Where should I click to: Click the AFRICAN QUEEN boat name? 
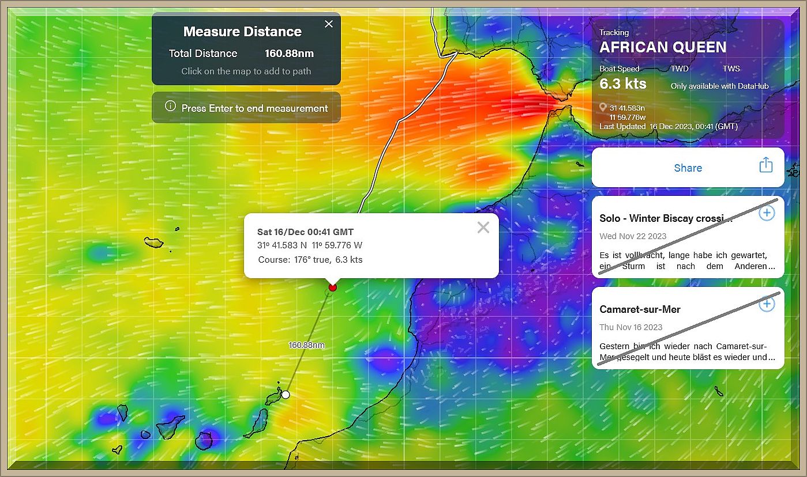663,47
